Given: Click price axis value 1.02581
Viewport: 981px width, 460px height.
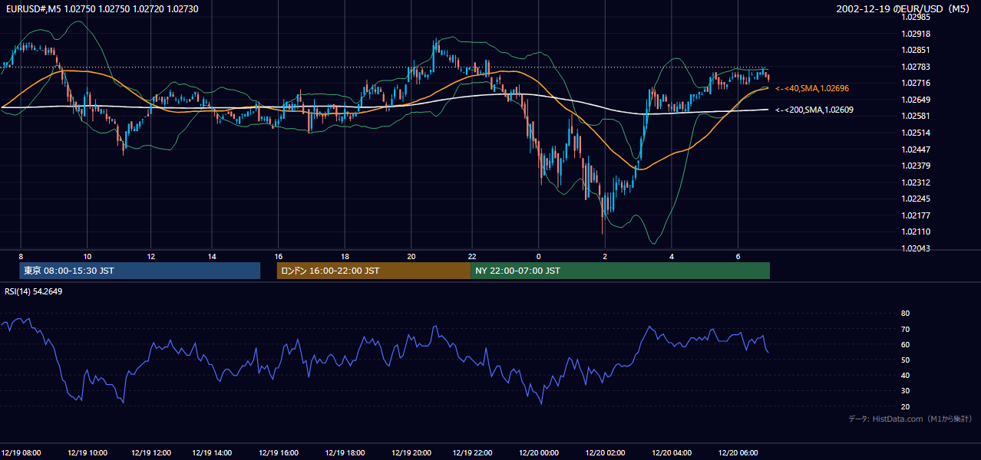Looking at the screenshot, I should coord(915,116).
